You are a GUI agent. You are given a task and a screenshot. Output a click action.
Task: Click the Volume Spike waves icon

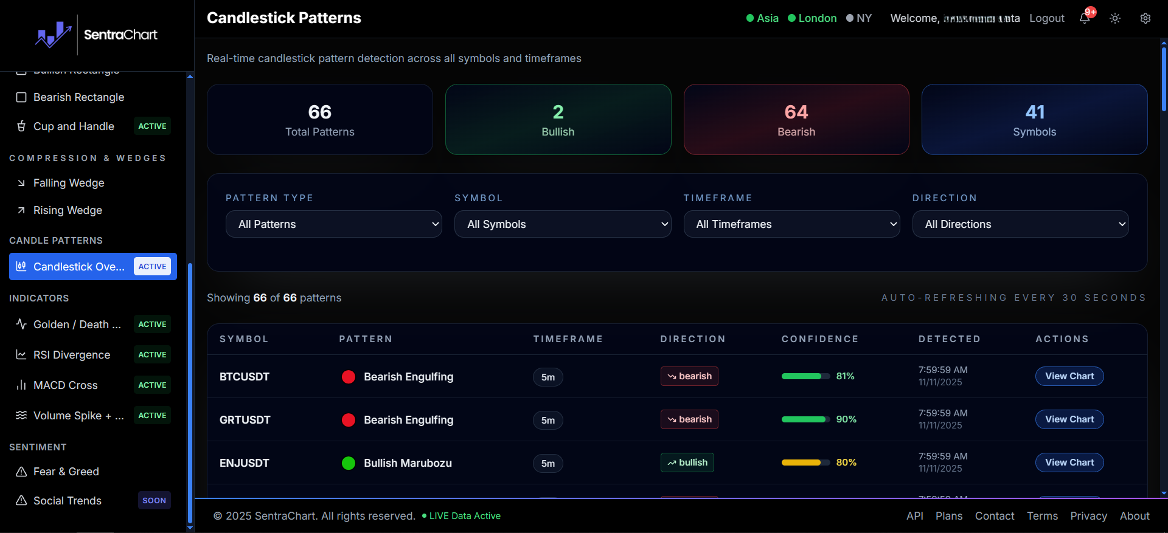(21, 415)
